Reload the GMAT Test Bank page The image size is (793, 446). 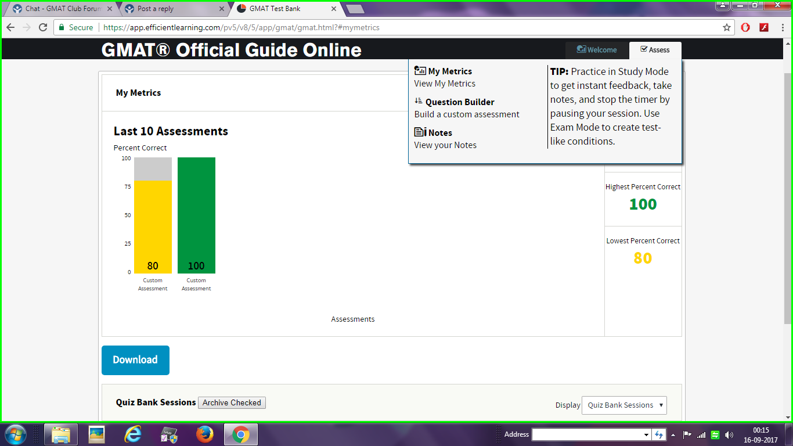43,27
